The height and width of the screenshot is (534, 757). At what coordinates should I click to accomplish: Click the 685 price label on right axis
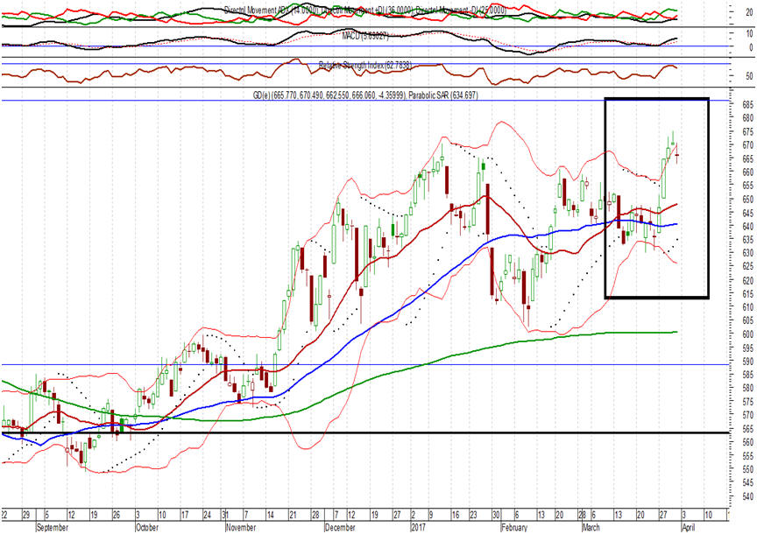tap(748, 105)
